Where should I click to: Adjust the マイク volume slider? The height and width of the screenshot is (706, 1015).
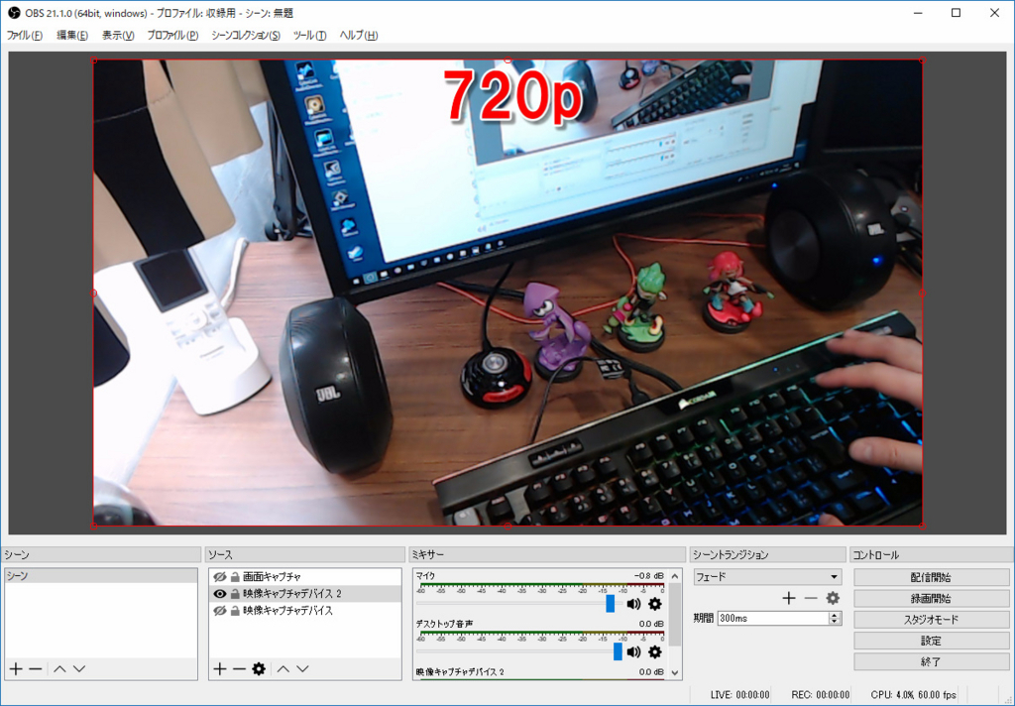tap(610, 605)
